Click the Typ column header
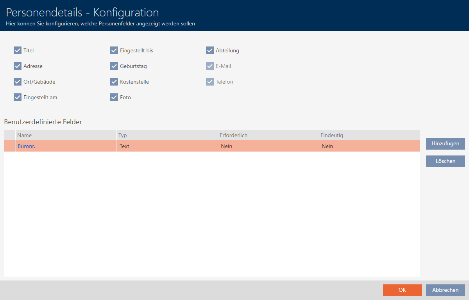The height and width of the screenshot is (300, 469). (x=167, y=135)
